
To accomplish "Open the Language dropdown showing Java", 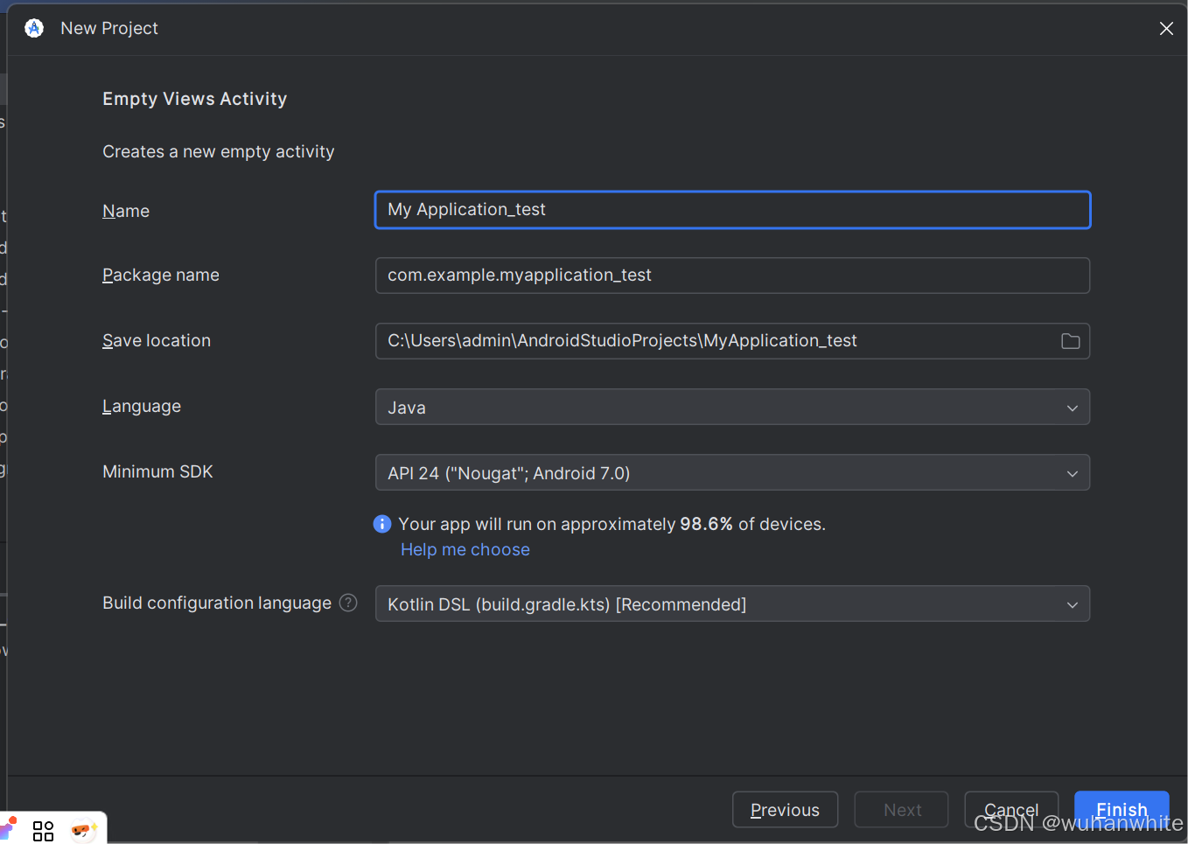I will click(x=732, y=407).
